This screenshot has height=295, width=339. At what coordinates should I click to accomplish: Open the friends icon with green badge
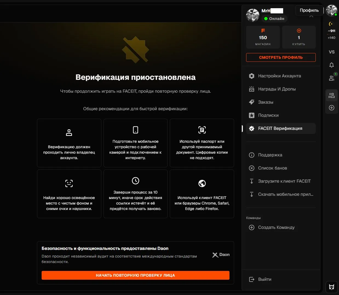point(332,78)
